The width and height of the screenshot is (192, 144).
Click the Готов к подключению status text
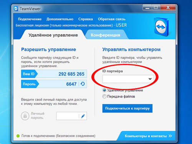click(x=58, y=136)
